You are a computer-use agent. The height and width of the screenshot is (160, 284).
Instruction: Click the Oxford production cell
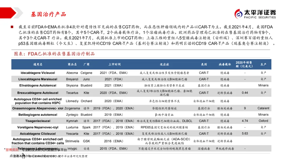[263, 121]
